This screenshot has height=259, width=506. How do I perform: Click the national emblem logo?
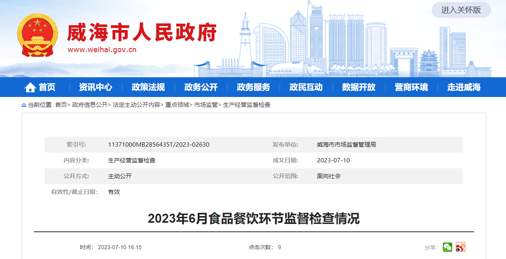pyautogui.click(x=38, y=35)
